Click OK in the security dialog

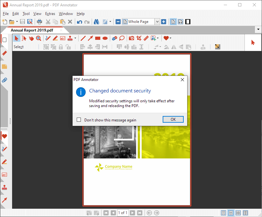pyautogui.click(x=173, y=119)
